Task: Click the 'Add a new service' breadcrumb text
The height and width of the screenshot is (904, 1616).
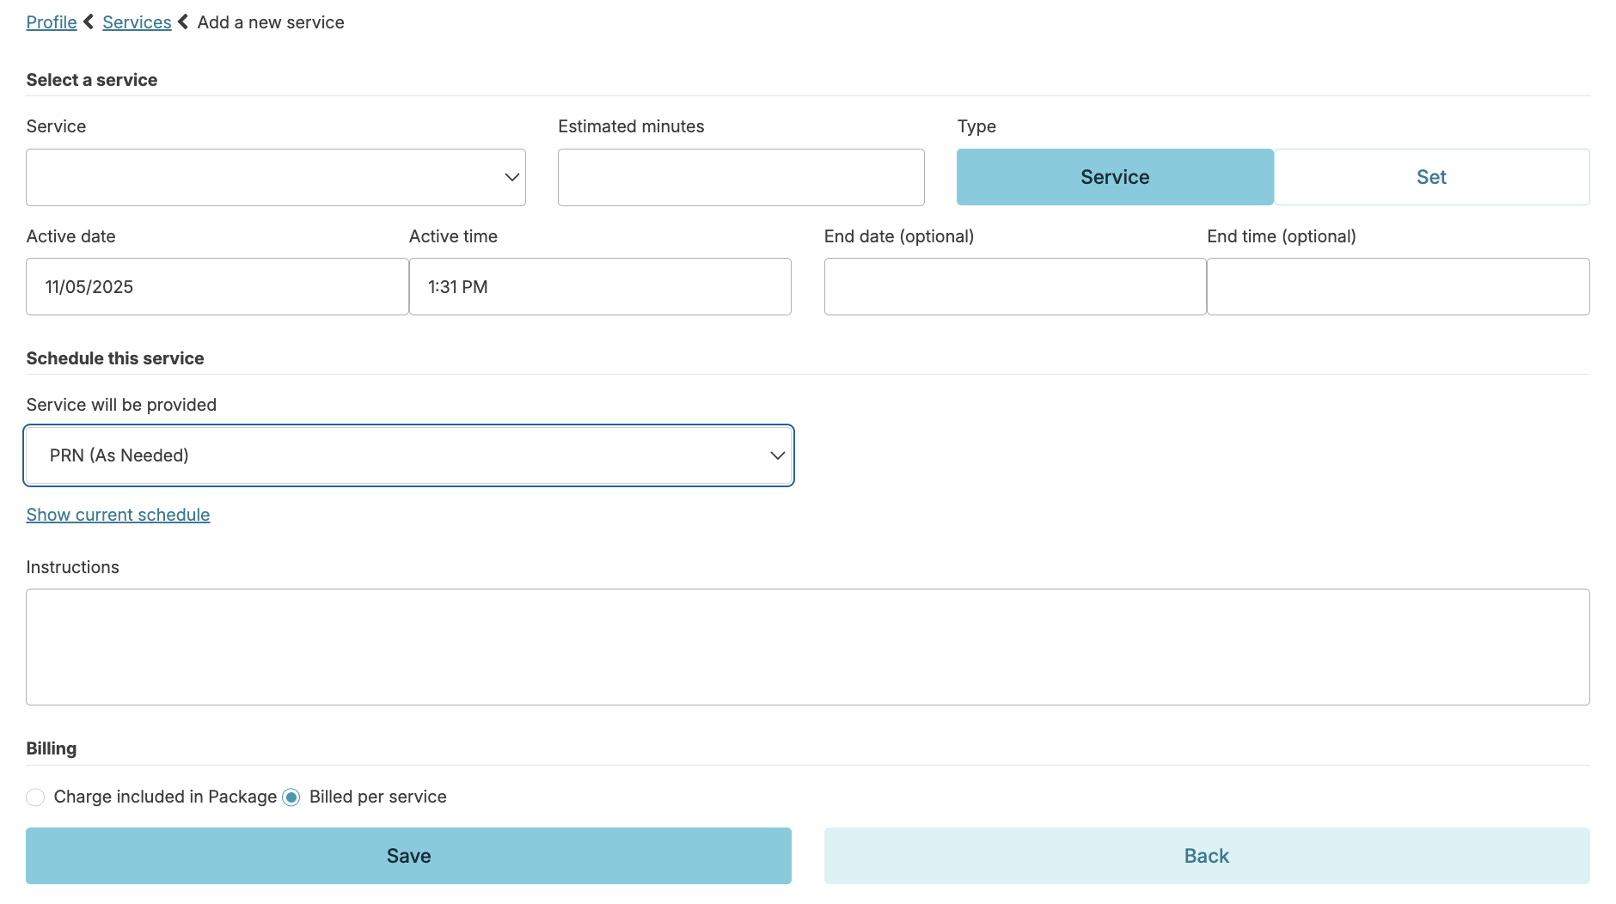Action: coord(271,22)
